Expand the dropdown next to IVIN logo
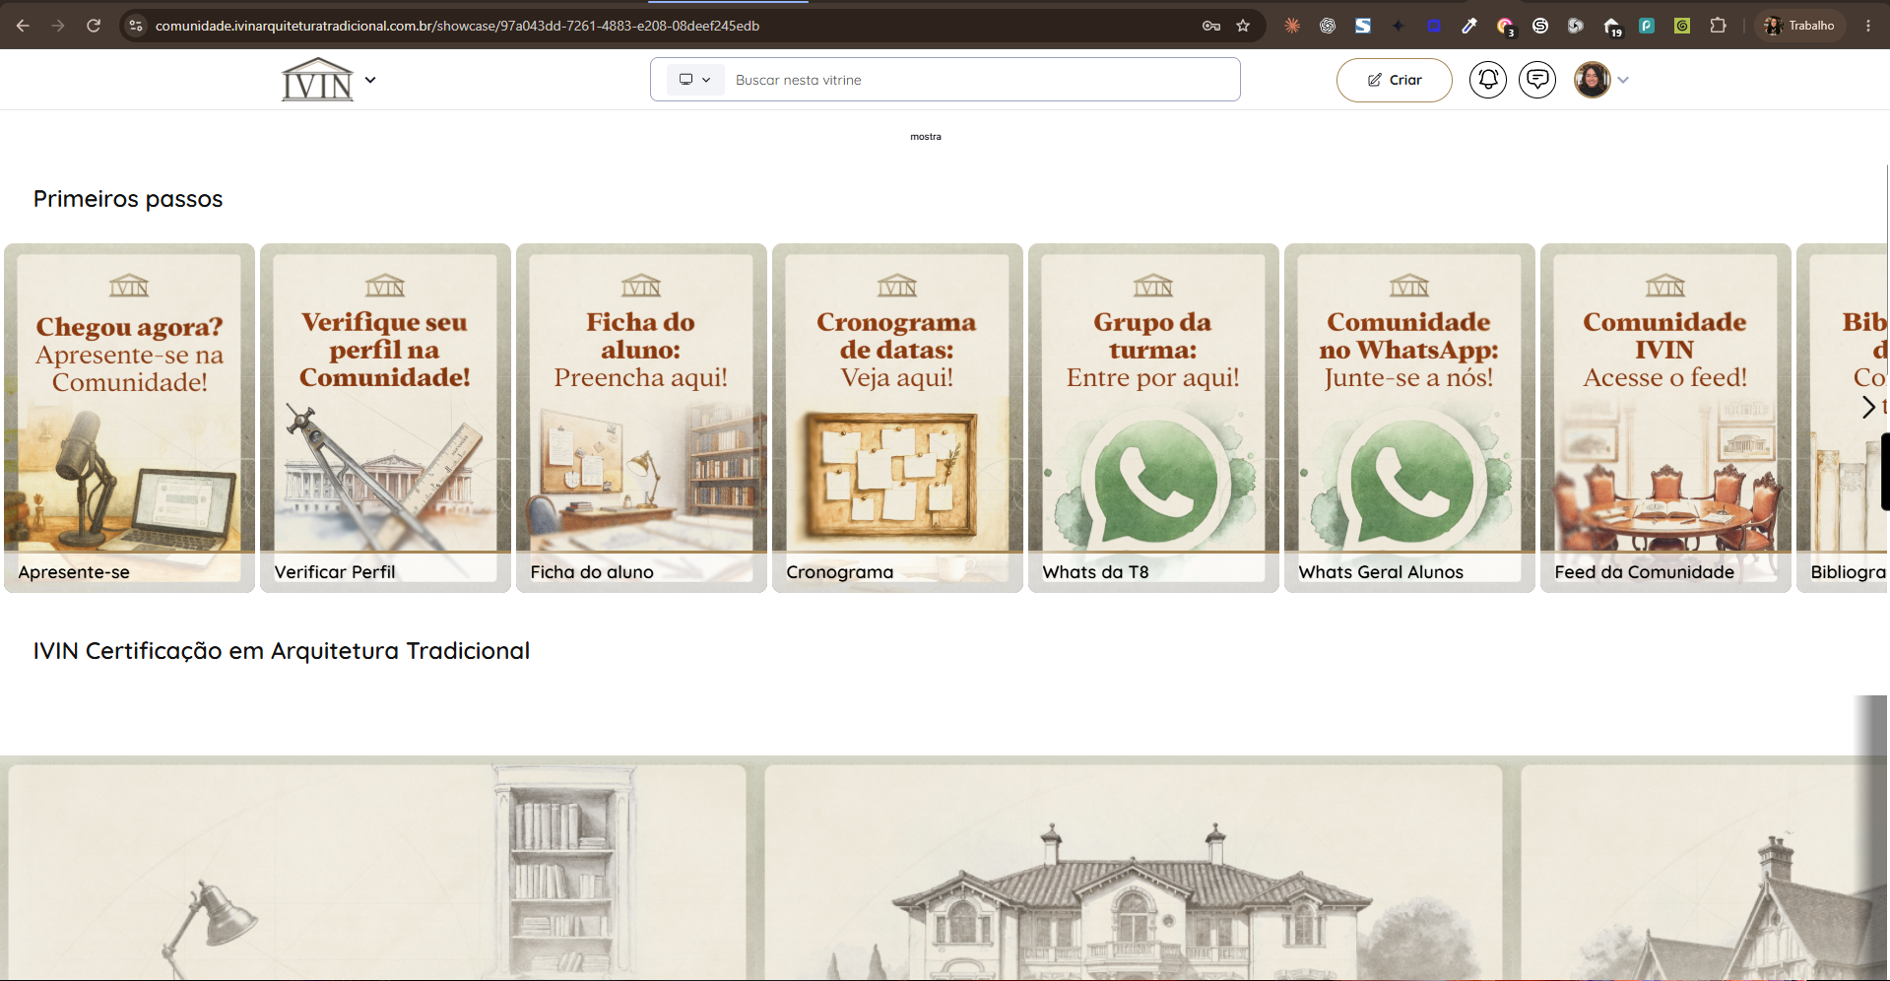This screenshot has width=1890, height=981. 370,80
